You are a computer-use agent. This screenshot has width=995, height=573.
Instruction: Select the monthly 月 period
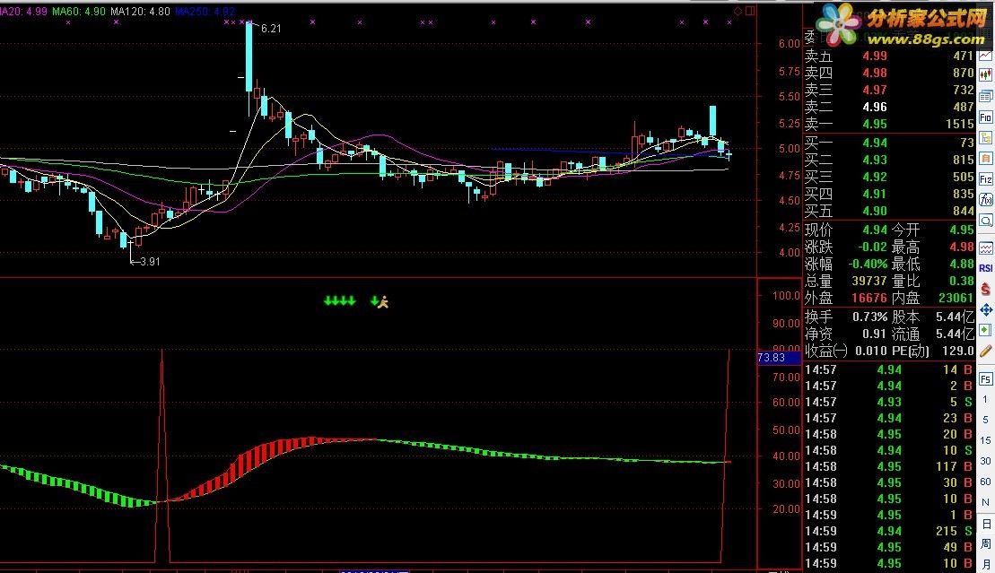point(985,564)
